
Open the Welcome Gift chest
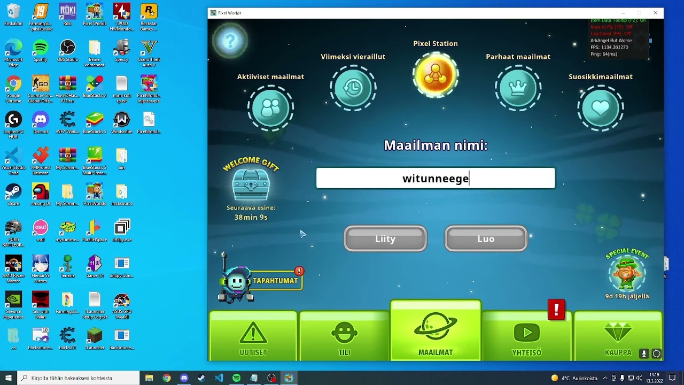[x=251, y=185]
